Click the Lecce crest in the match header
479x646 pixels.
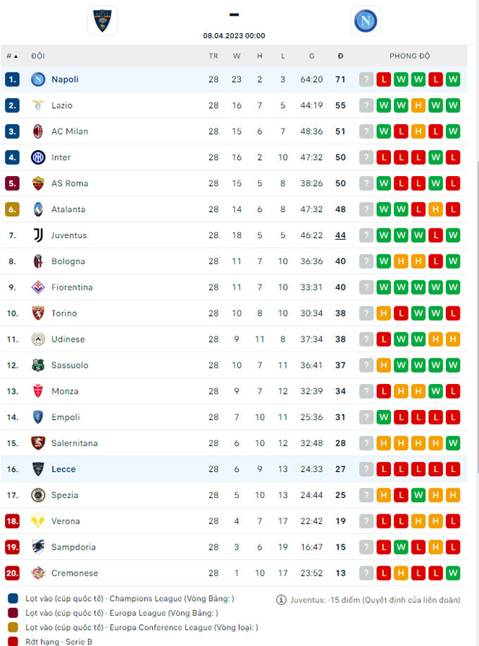(102, 20)
